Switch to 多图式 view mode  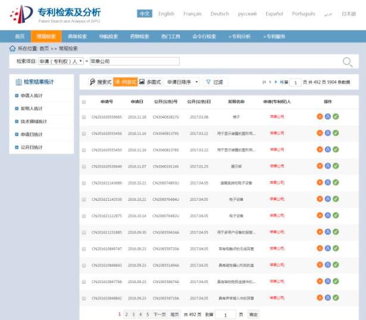coord(150,82)
